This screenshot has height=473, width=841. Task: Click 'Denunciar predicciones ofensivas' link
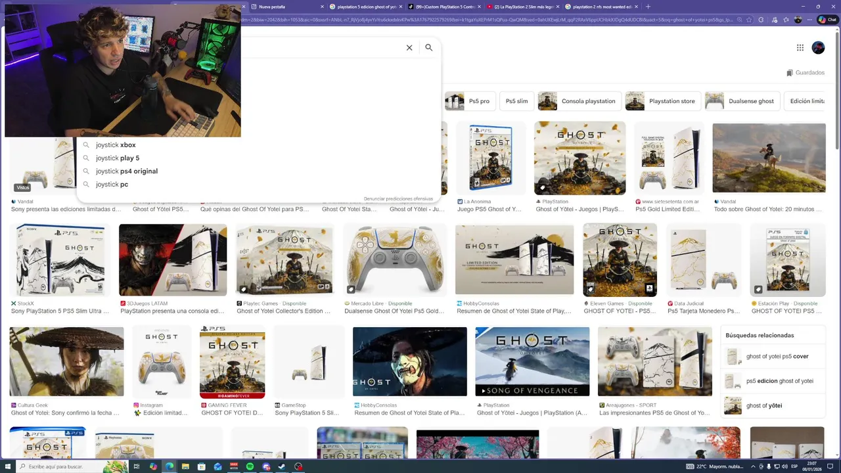[x=398, y=198]
